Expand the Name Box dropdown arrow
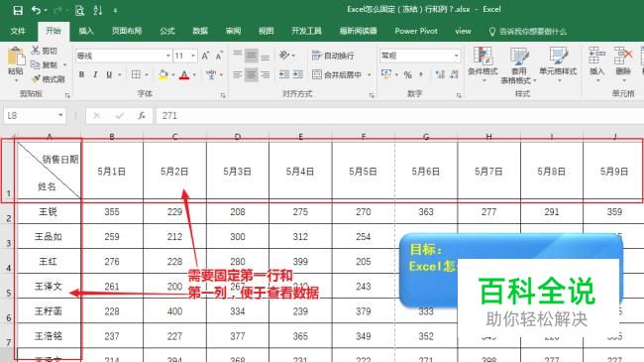Viewport: 644px width, 362px height. (60, 116)
